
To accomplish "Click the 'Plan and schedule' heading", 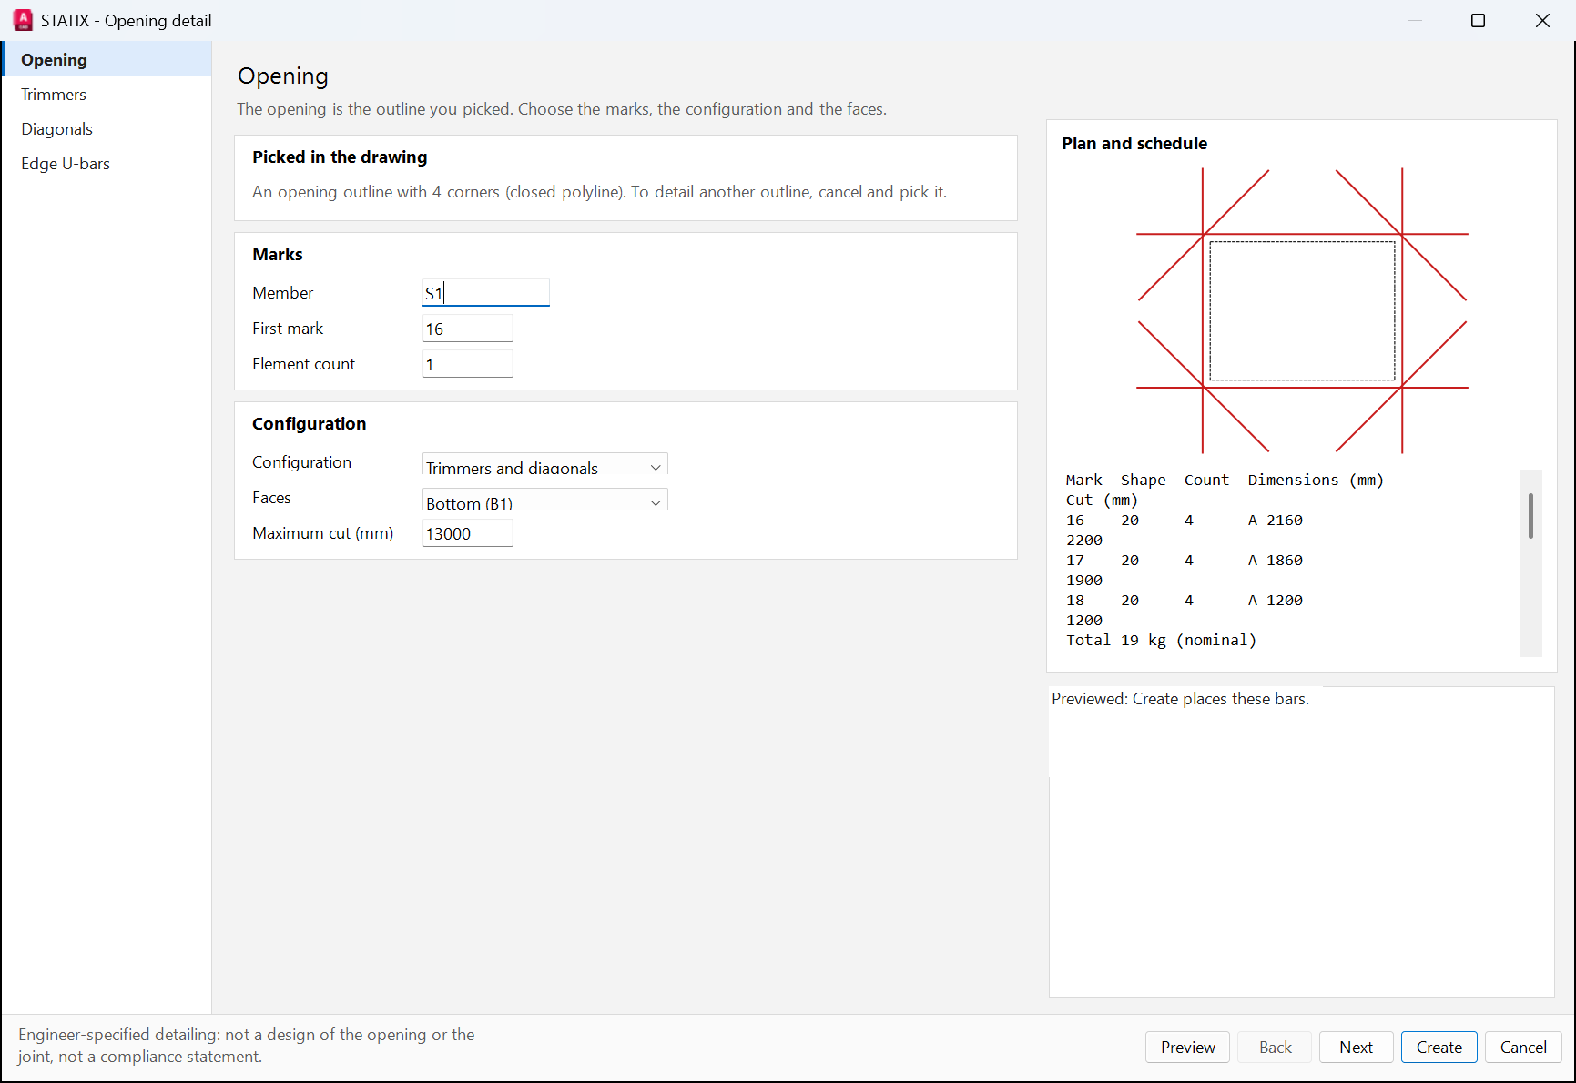I will pos(1134,143).
